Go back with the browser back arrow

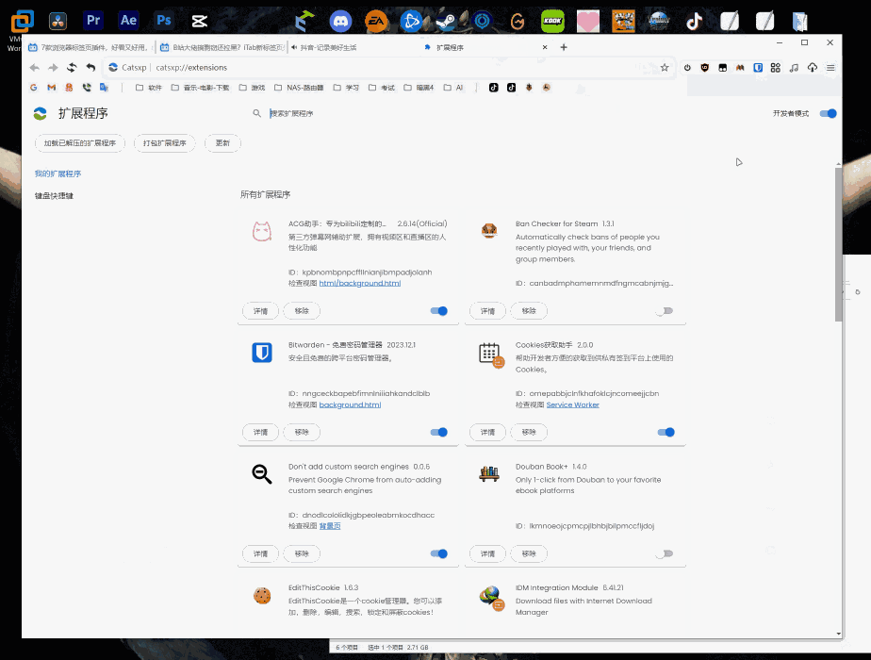35,68
